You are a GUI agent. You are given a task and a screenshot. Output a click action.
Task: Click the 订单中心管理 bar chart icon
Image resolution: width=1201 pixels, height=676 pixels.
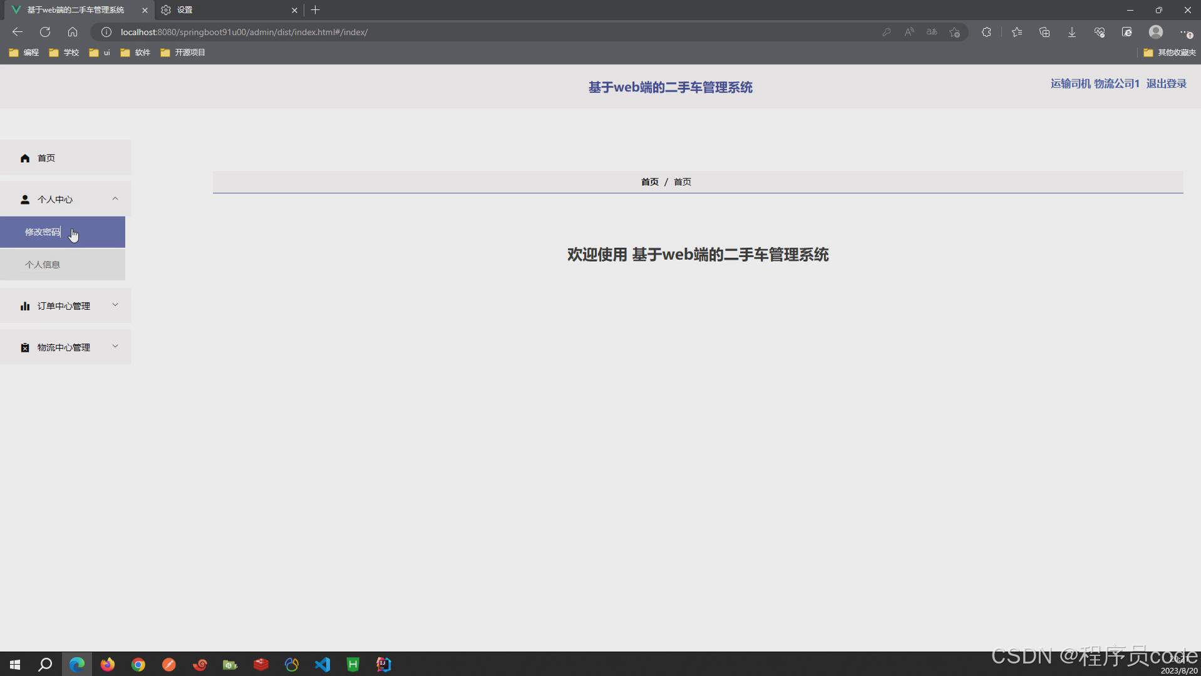[x=24, y=306]
